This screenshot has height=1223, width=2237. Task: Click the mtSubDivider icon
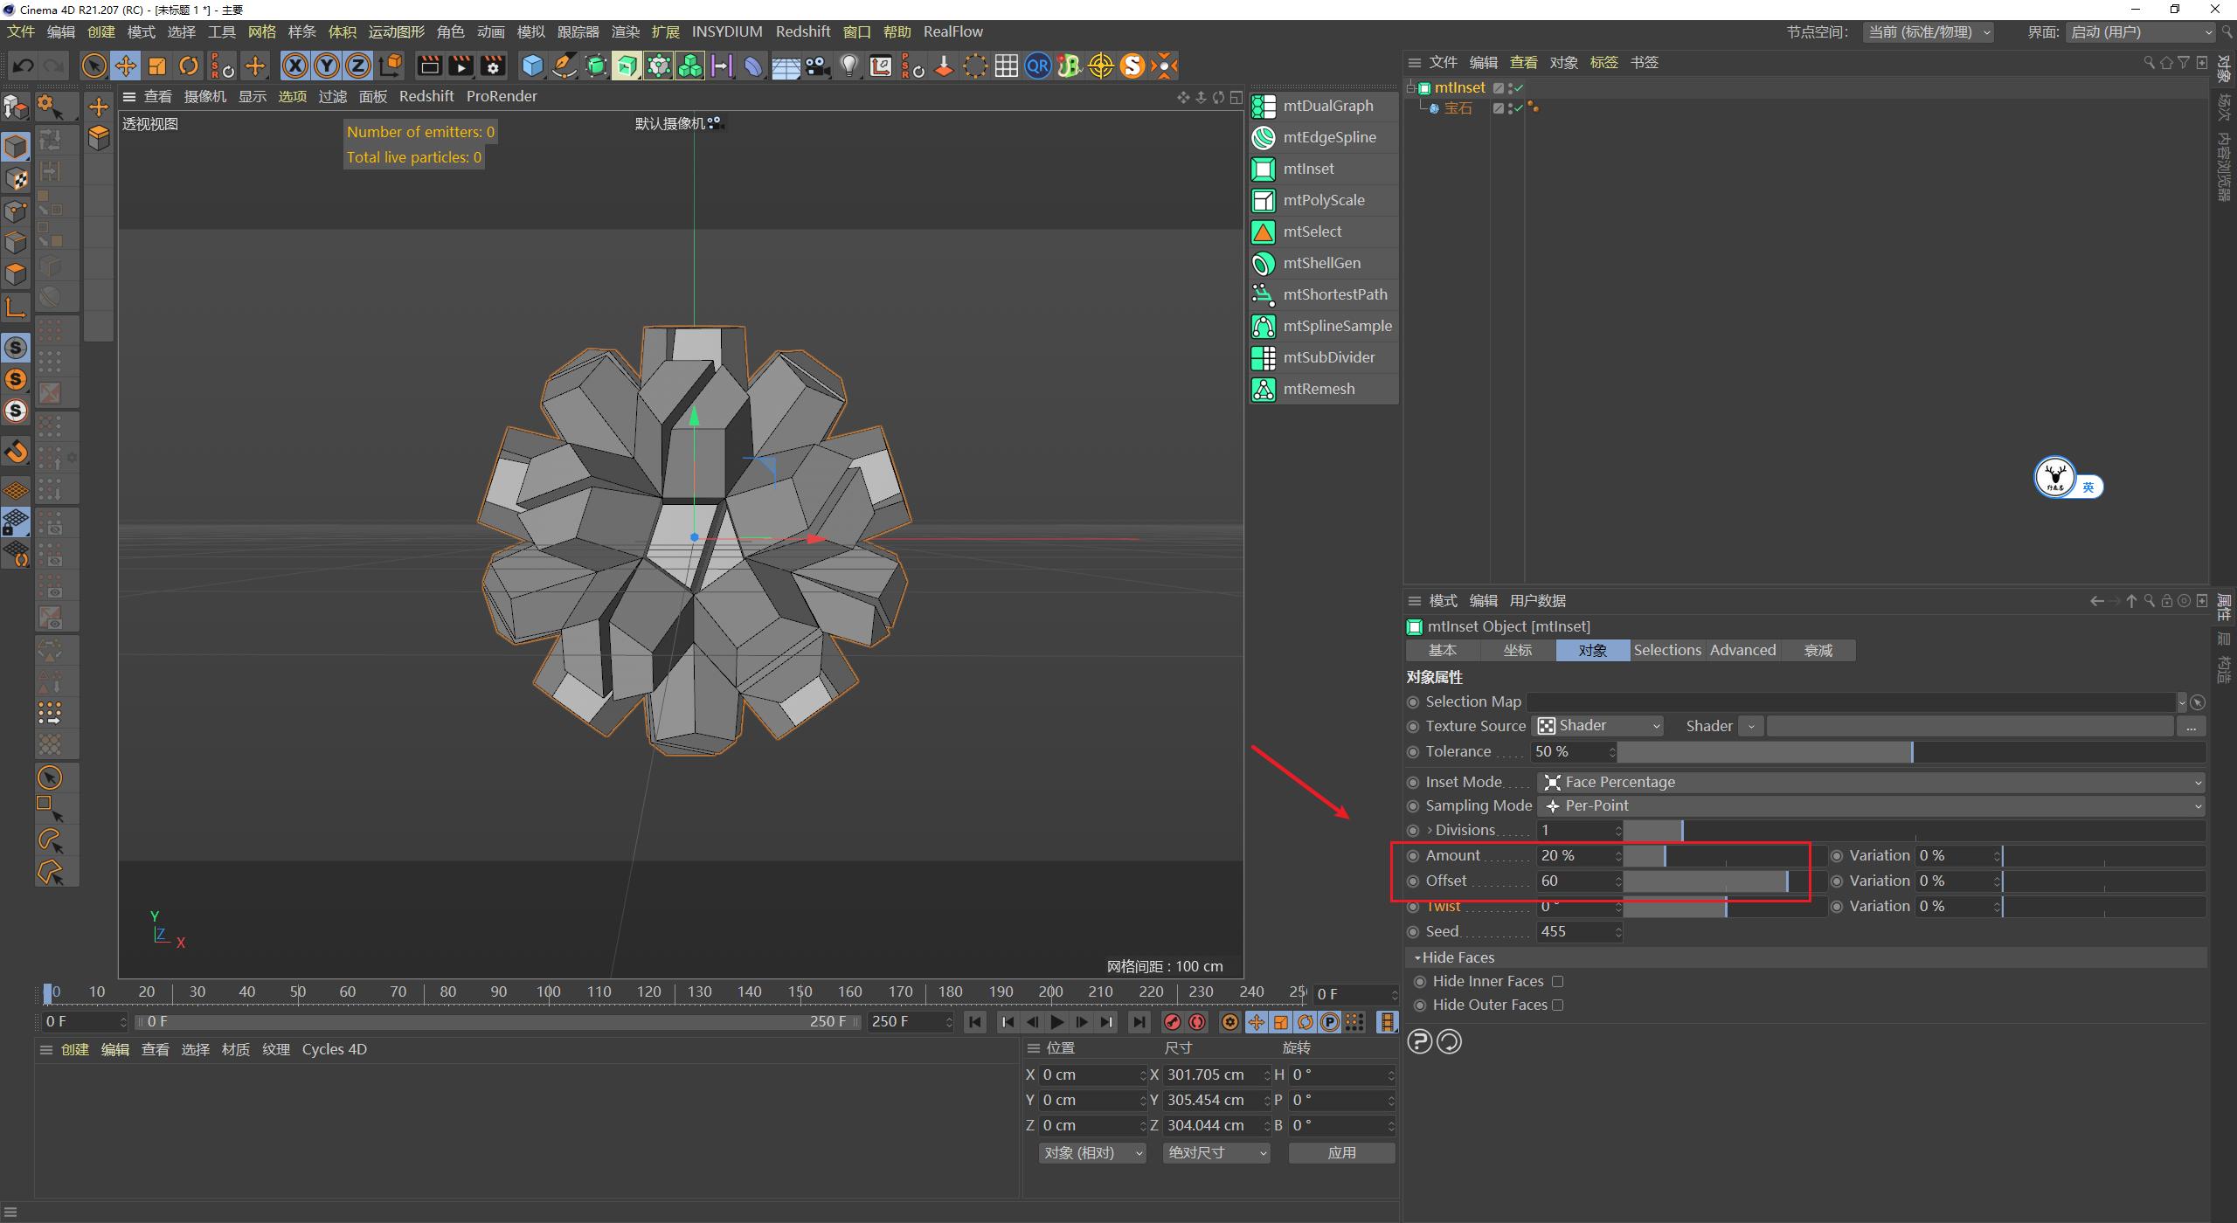click(x=1264, y=357)
